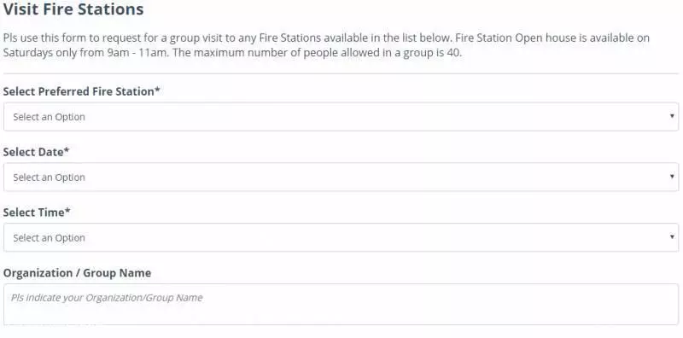Click "Select an Option" text in Date field

point(49,178)
